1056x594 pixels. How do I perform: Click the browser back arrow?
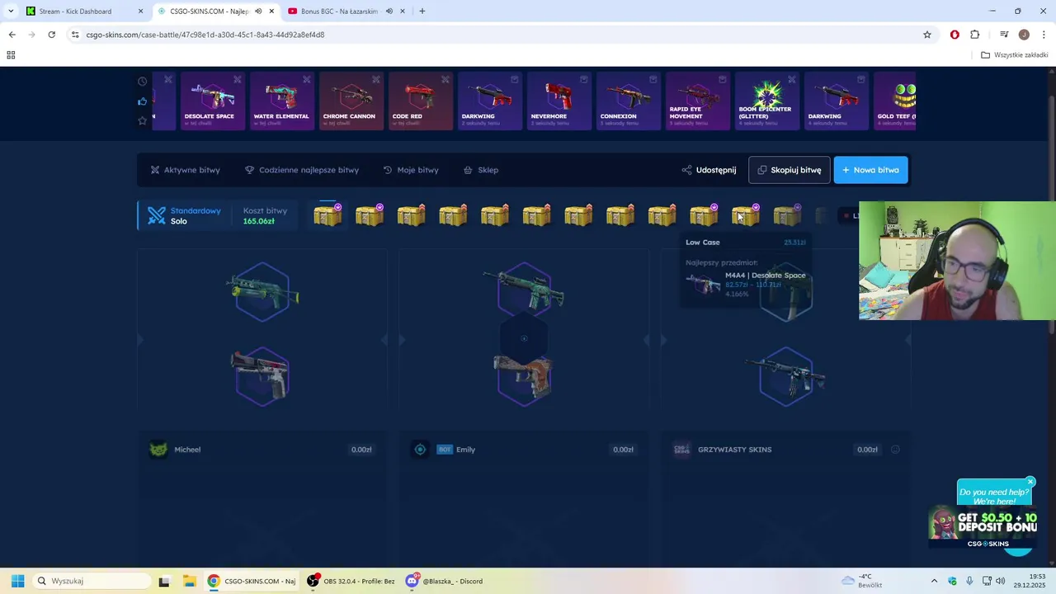[x=12, y=35]
